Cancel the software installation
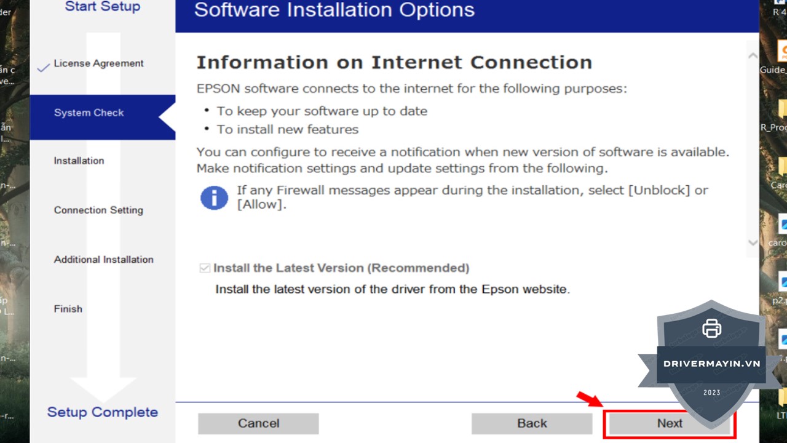Image resolution: width=787 pixels, height=443 pixels. coord(258,423)
